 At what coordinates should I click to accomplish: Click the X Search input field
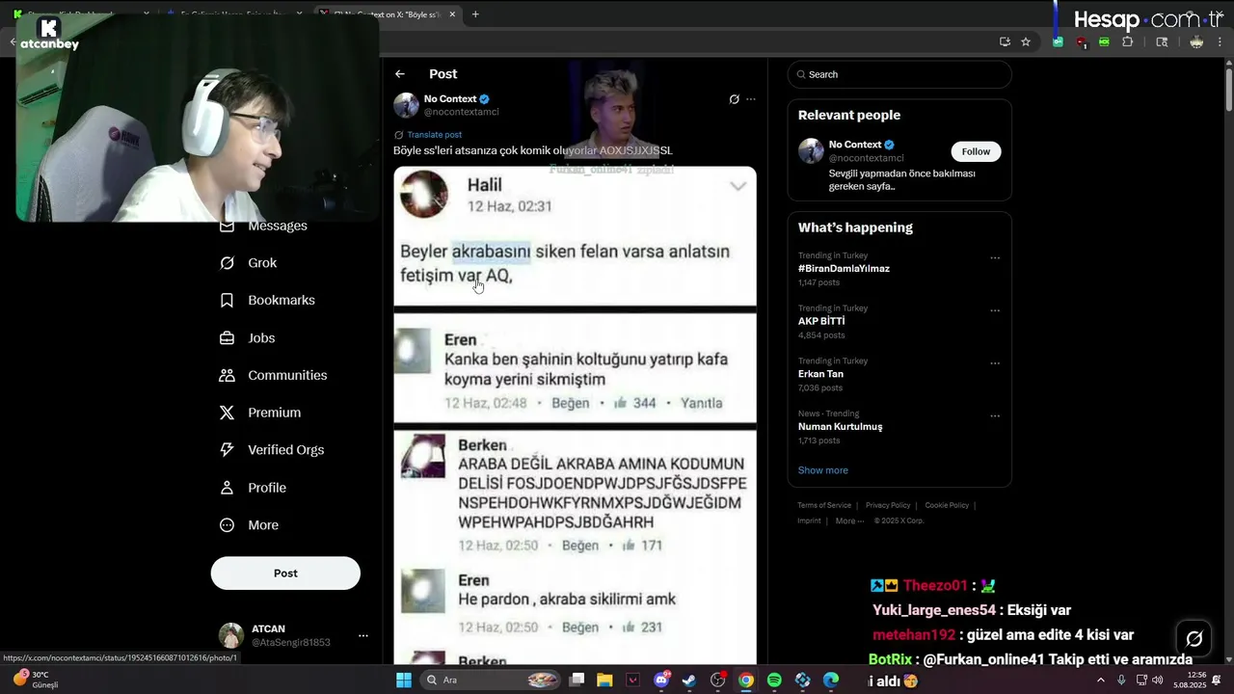(899, 74)
